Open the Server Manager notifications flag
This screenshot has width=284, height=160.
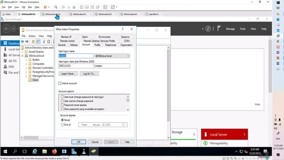click(x=219, y=28)
